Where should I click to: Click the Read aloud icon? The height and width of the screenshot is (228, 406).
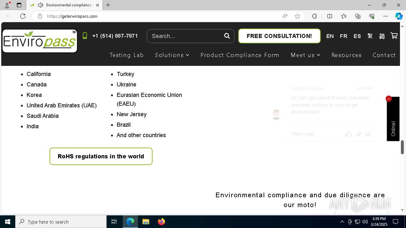point(285,16)
